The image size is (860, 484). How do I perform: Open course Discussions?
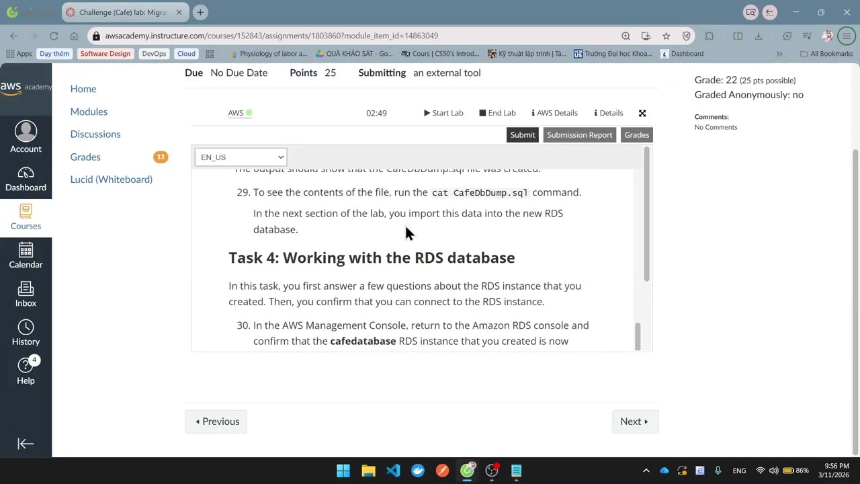click(x=95, y=134)
